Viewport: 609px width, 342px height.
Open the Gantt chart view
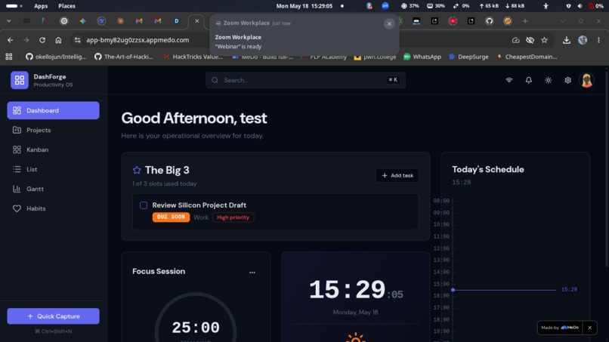pos(53,189)
